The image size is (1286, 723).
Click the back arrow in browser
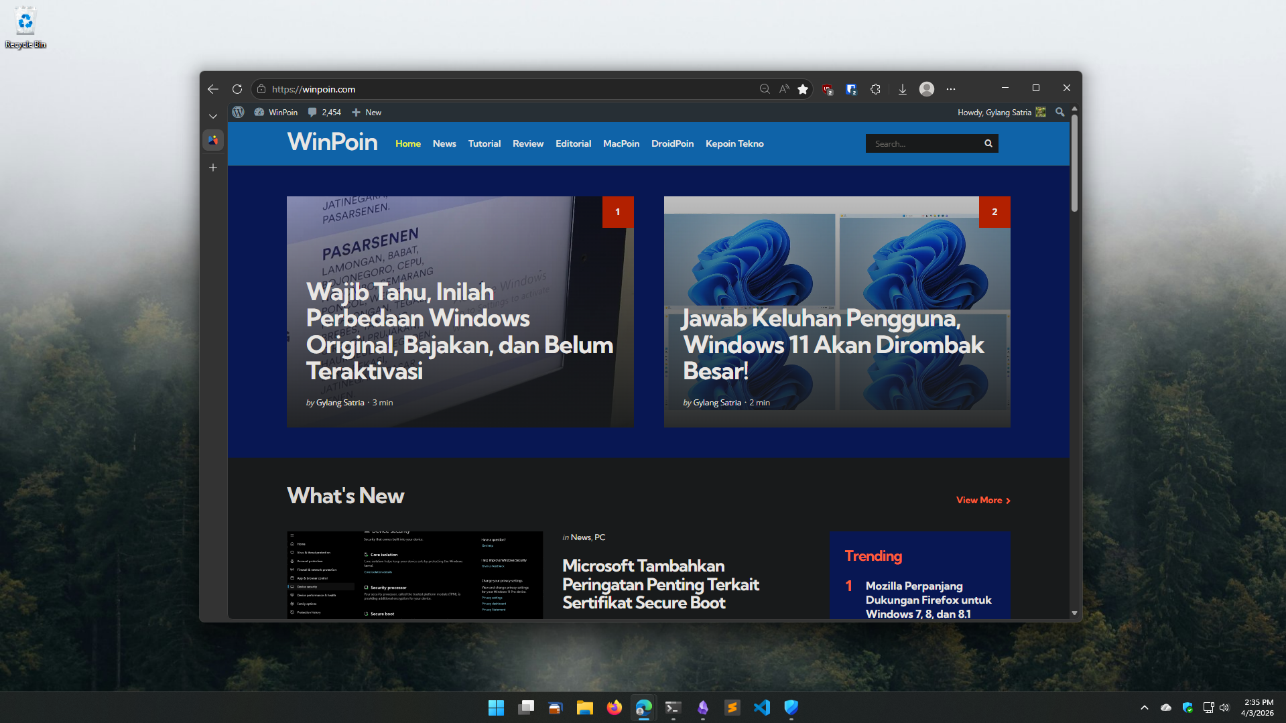pos(213,89)
